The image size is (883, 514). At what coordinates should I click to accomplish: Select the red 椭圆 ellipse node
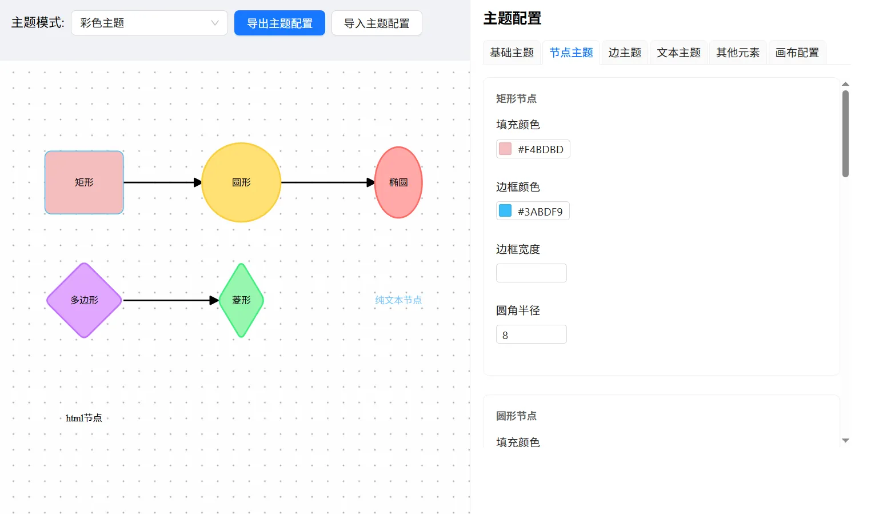click(x=398, y=182)
